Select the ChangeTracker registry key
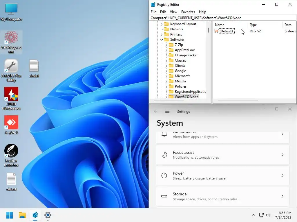 (186, 55)
